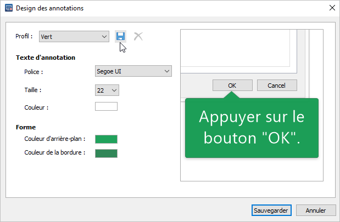Click the "Police :" label
The image size is (340, 222).
tap(34, 71)
